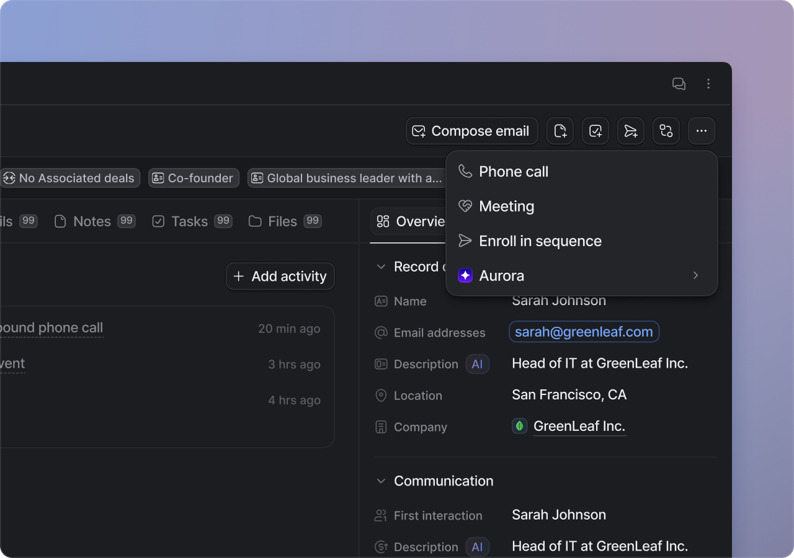Click the Name field icon
Screen dimensions: 794x558
(381, 301)
